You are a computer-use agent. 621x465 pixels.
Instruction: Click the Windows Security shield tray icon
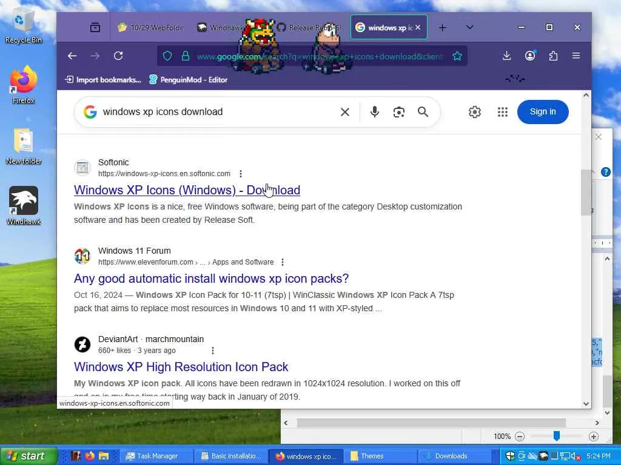(510, 456)
